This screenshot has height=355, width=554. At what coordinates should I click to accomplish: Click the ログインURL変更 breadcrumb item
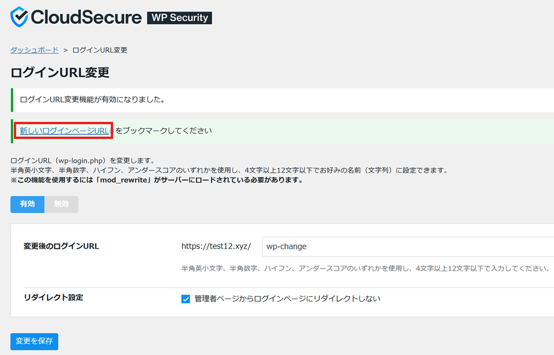(x=100, y=50)
